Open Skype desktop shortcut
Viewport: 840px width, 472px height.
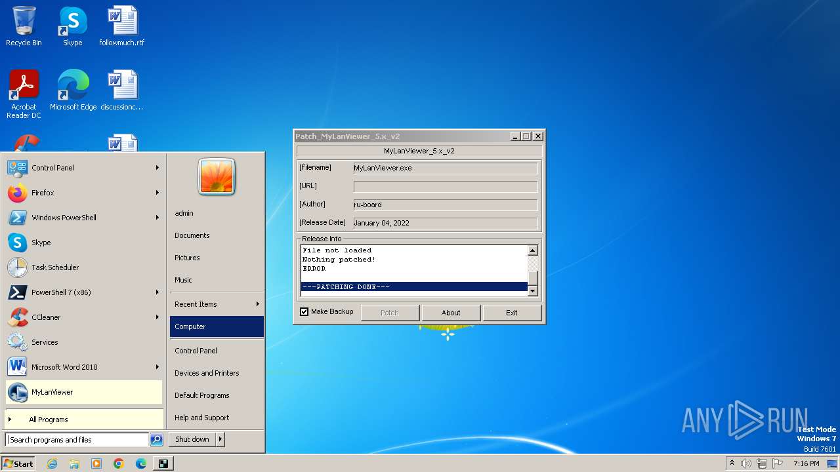(x=72, y=26)
